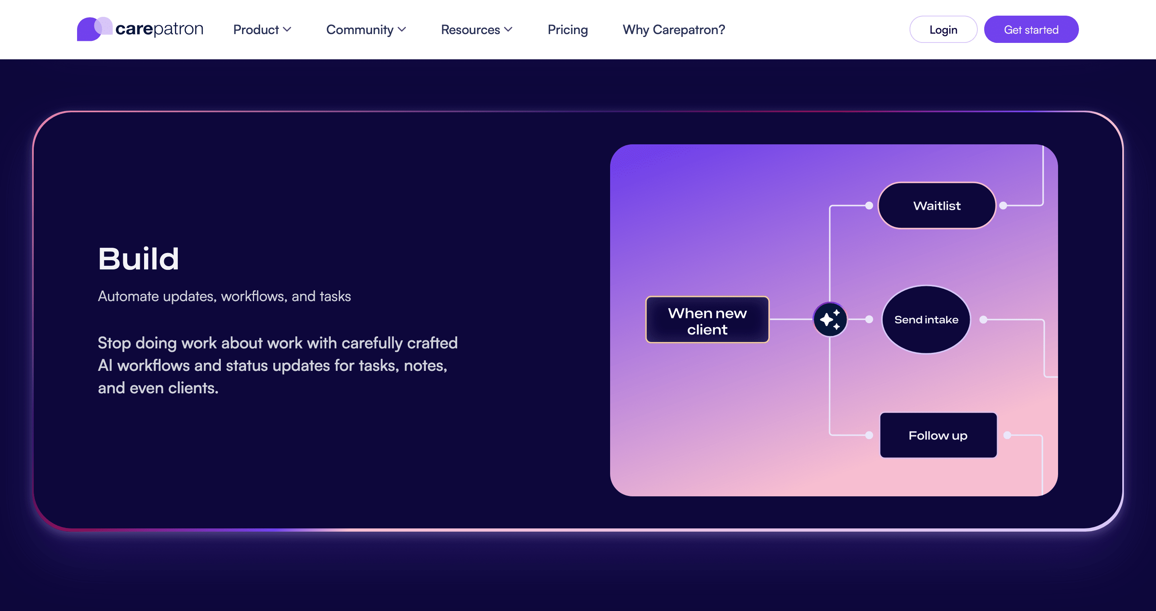This screenshot has width=1156, height=611.
Task: Click the When new client trigger box
Action: click(707, 320)
